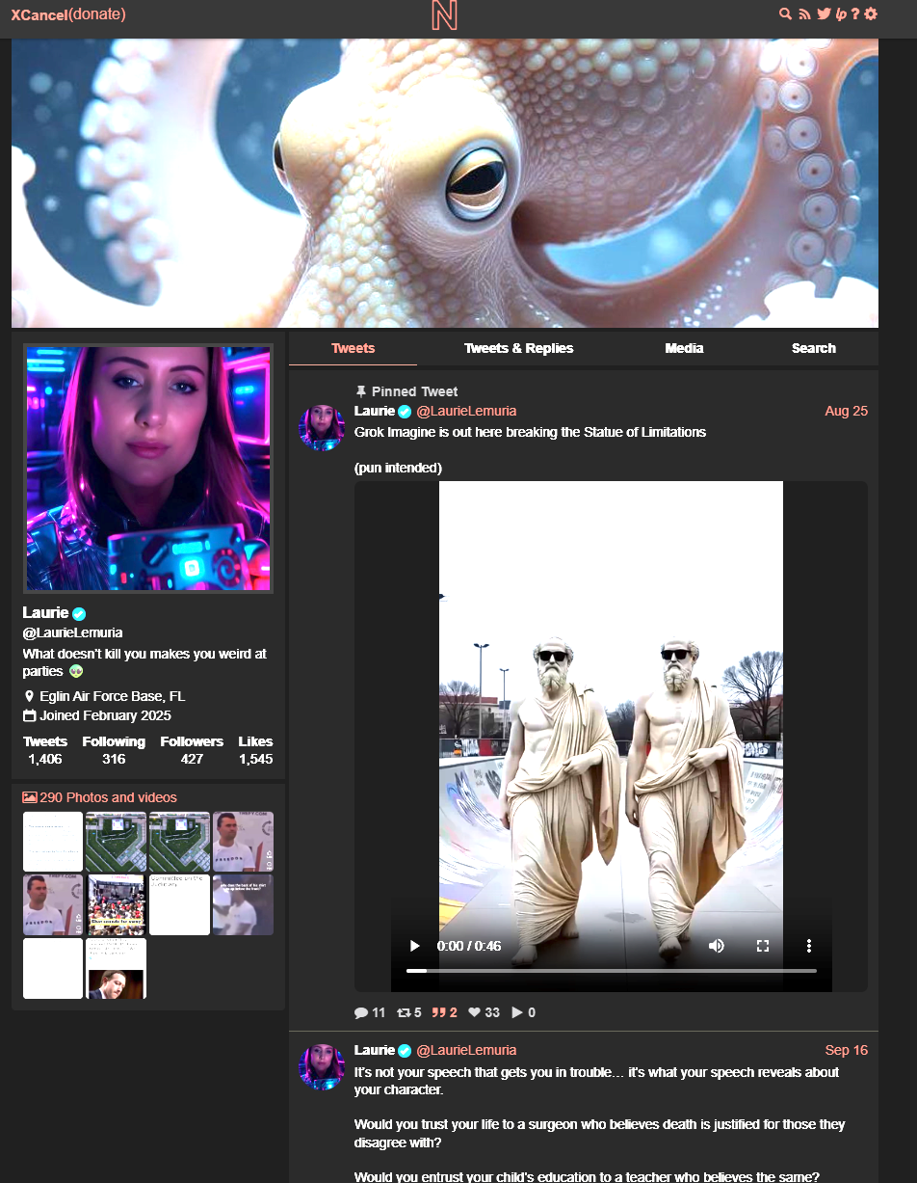Click the Eglin Air Force Base, FL text
917x1183 pixels.
(x=112, y=696)
